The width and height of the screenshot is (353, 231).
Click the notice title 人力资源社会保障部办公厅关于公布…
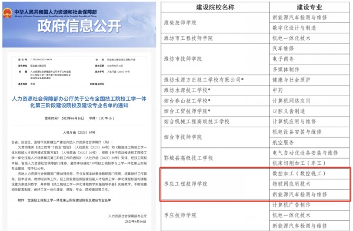(x=79, y=102)
